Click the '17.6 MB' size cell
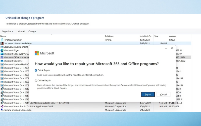This screenshot has height=126, width=201. pyautogui.click(x=163, y=103)
